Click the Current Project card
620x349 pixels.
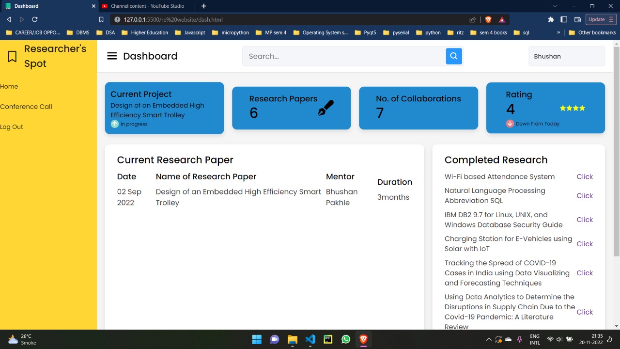[x=165, y=108]
